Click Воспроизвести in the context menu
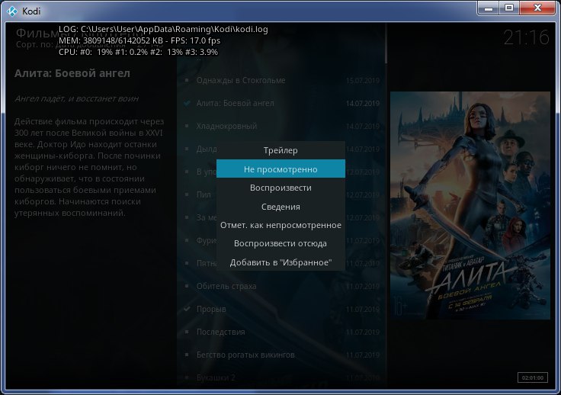Screen dimensions: 561x395 [x=280, y=188]
